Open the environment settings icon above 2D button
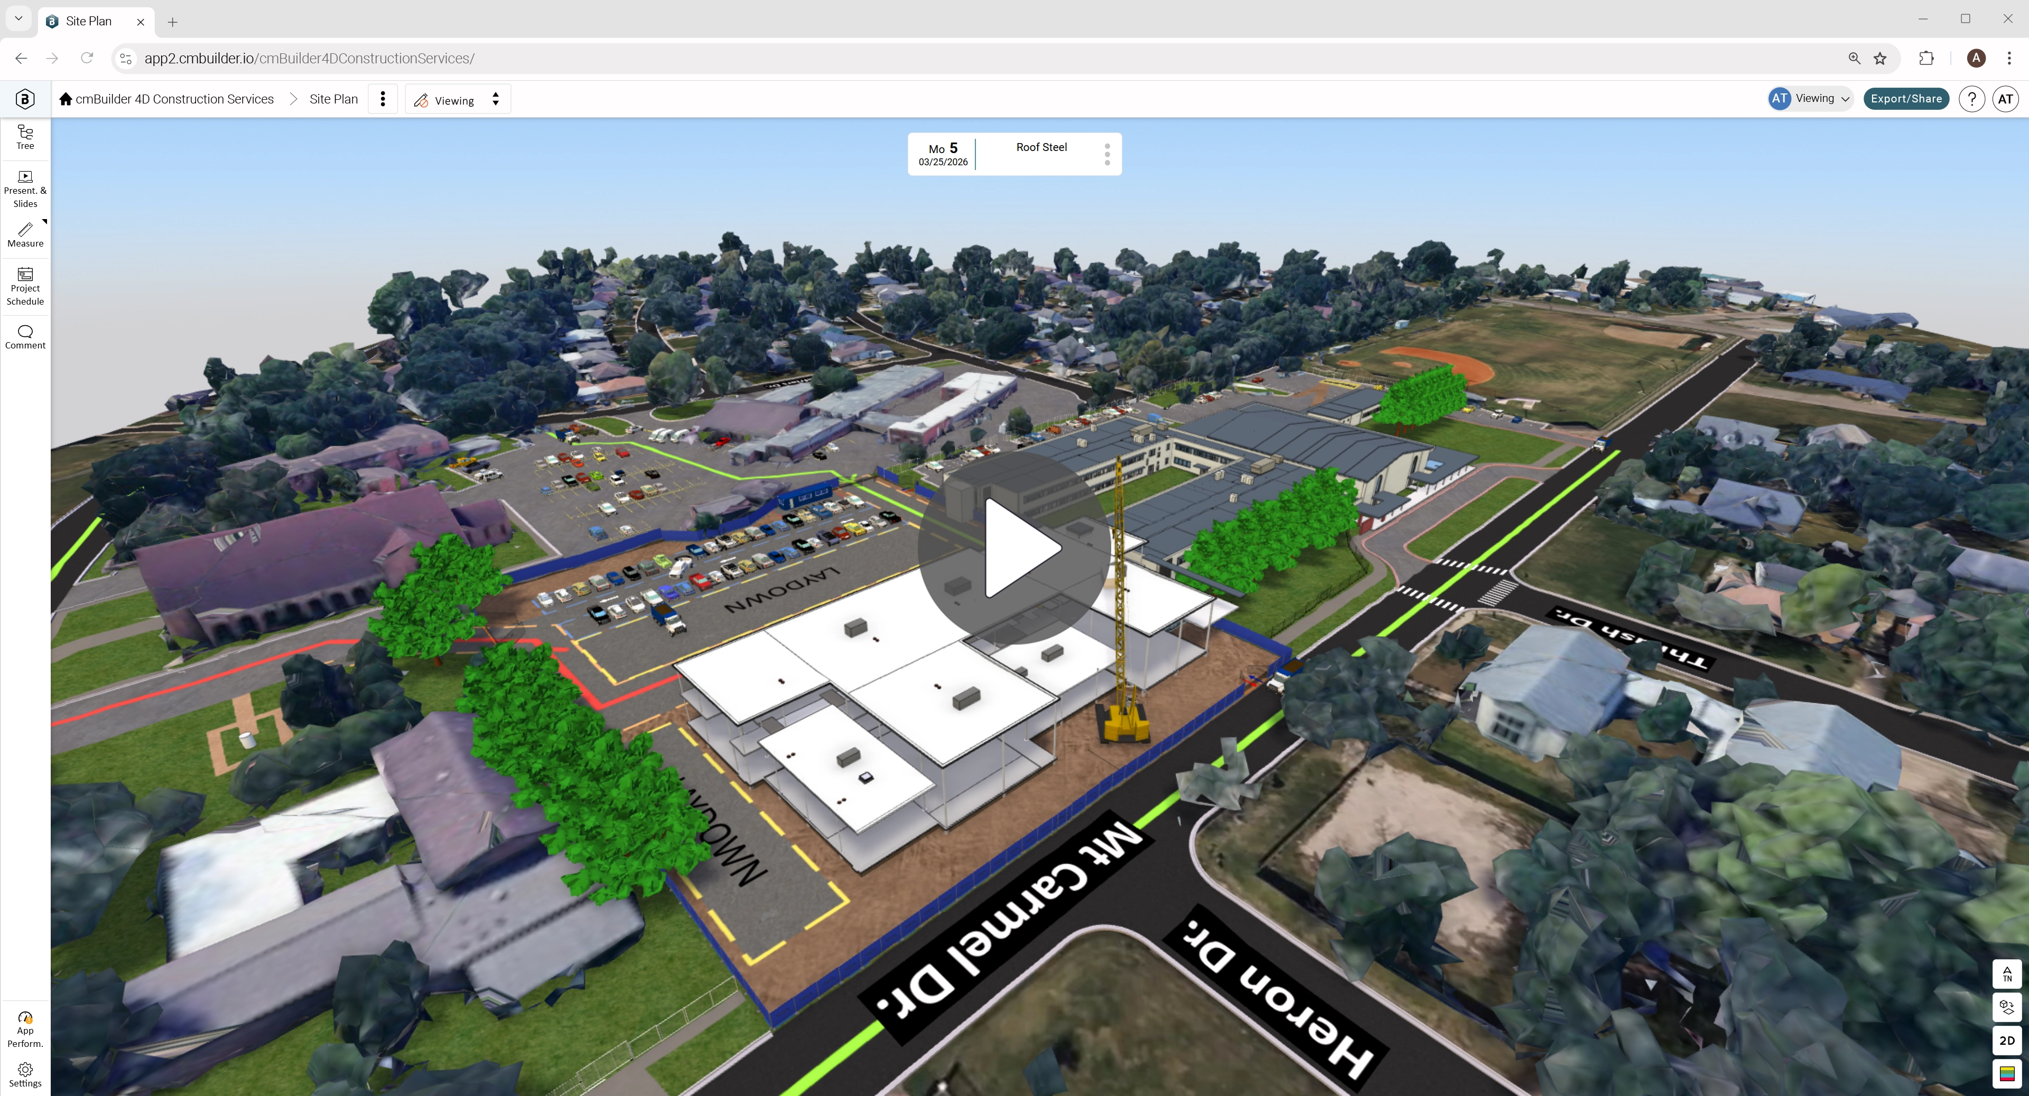The height and width of the screenshot is (1096, 2029). pos(2006,1008)
